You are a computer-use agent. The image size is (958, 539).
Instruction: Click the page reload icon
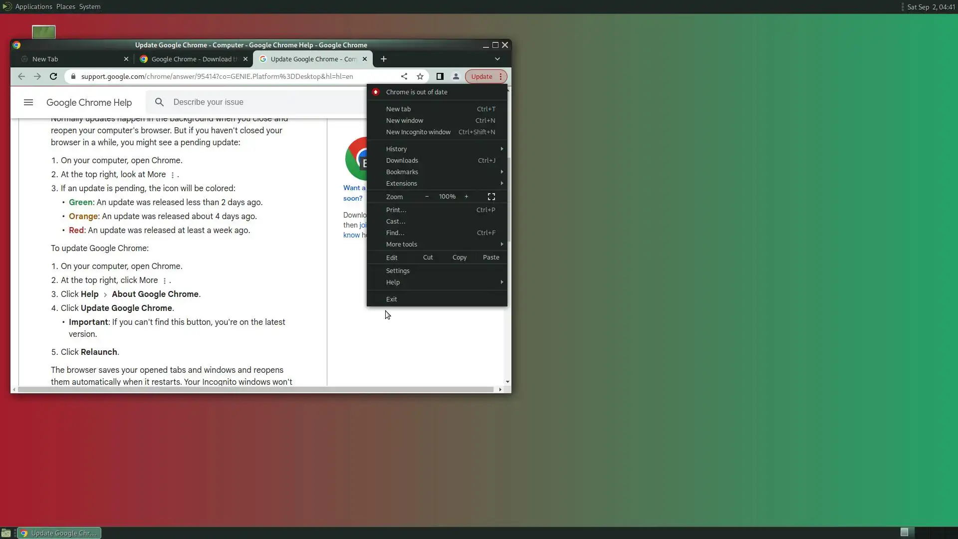[53, 76]
